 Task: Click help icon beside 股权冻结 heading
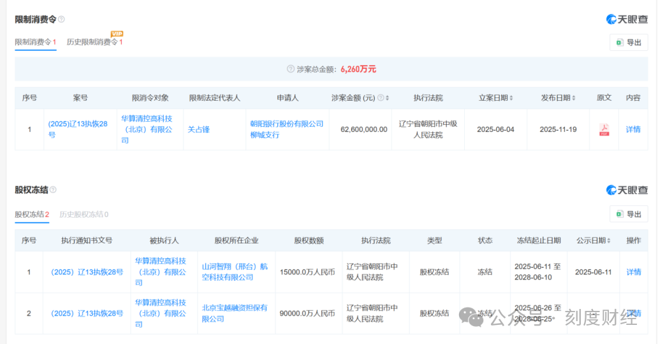pyautogui.click(x=53, y=190)
